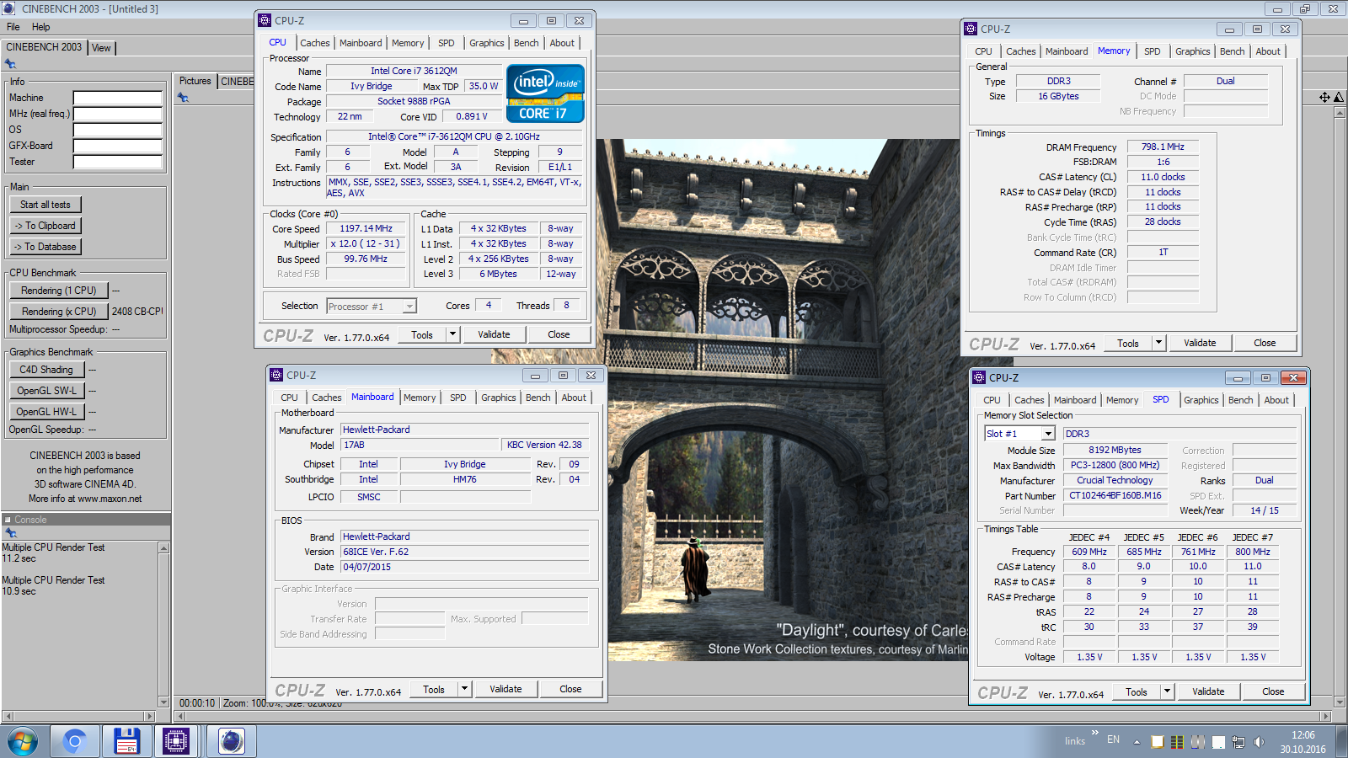Click the pin icon under the CINEBENCH 2003 tab
The height and width of the screenshot is (758, 1348).
pyautogui.click(x=10, y=64)
